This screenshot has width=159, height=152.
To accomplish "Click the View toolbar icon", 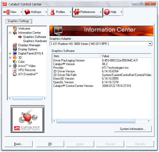I will (7, 12).
